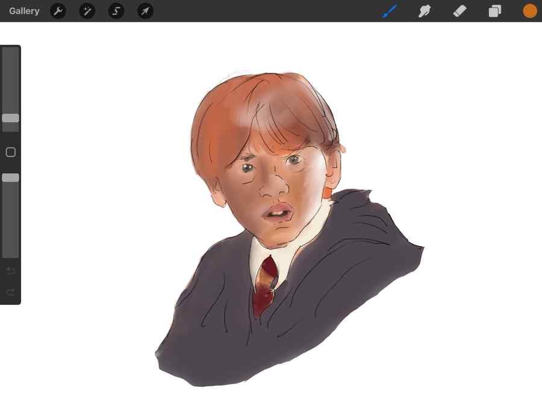Open the Gallery view
The height and width of the screenshot is (406, 542).
tap(24, 11)
